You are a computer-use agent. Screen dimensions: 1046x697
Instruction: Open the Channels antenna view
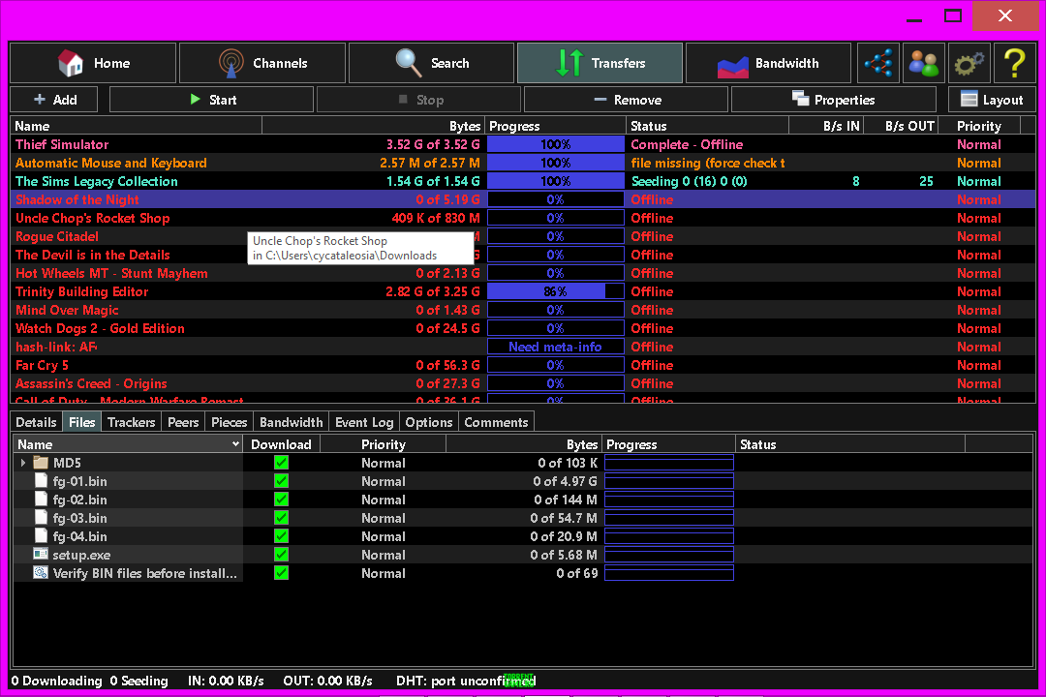coord(262,63)
